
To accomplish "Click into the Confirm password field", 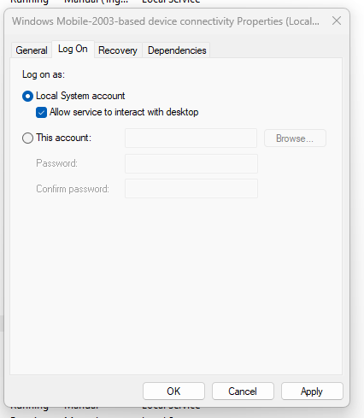I will [x=191, y=188].
